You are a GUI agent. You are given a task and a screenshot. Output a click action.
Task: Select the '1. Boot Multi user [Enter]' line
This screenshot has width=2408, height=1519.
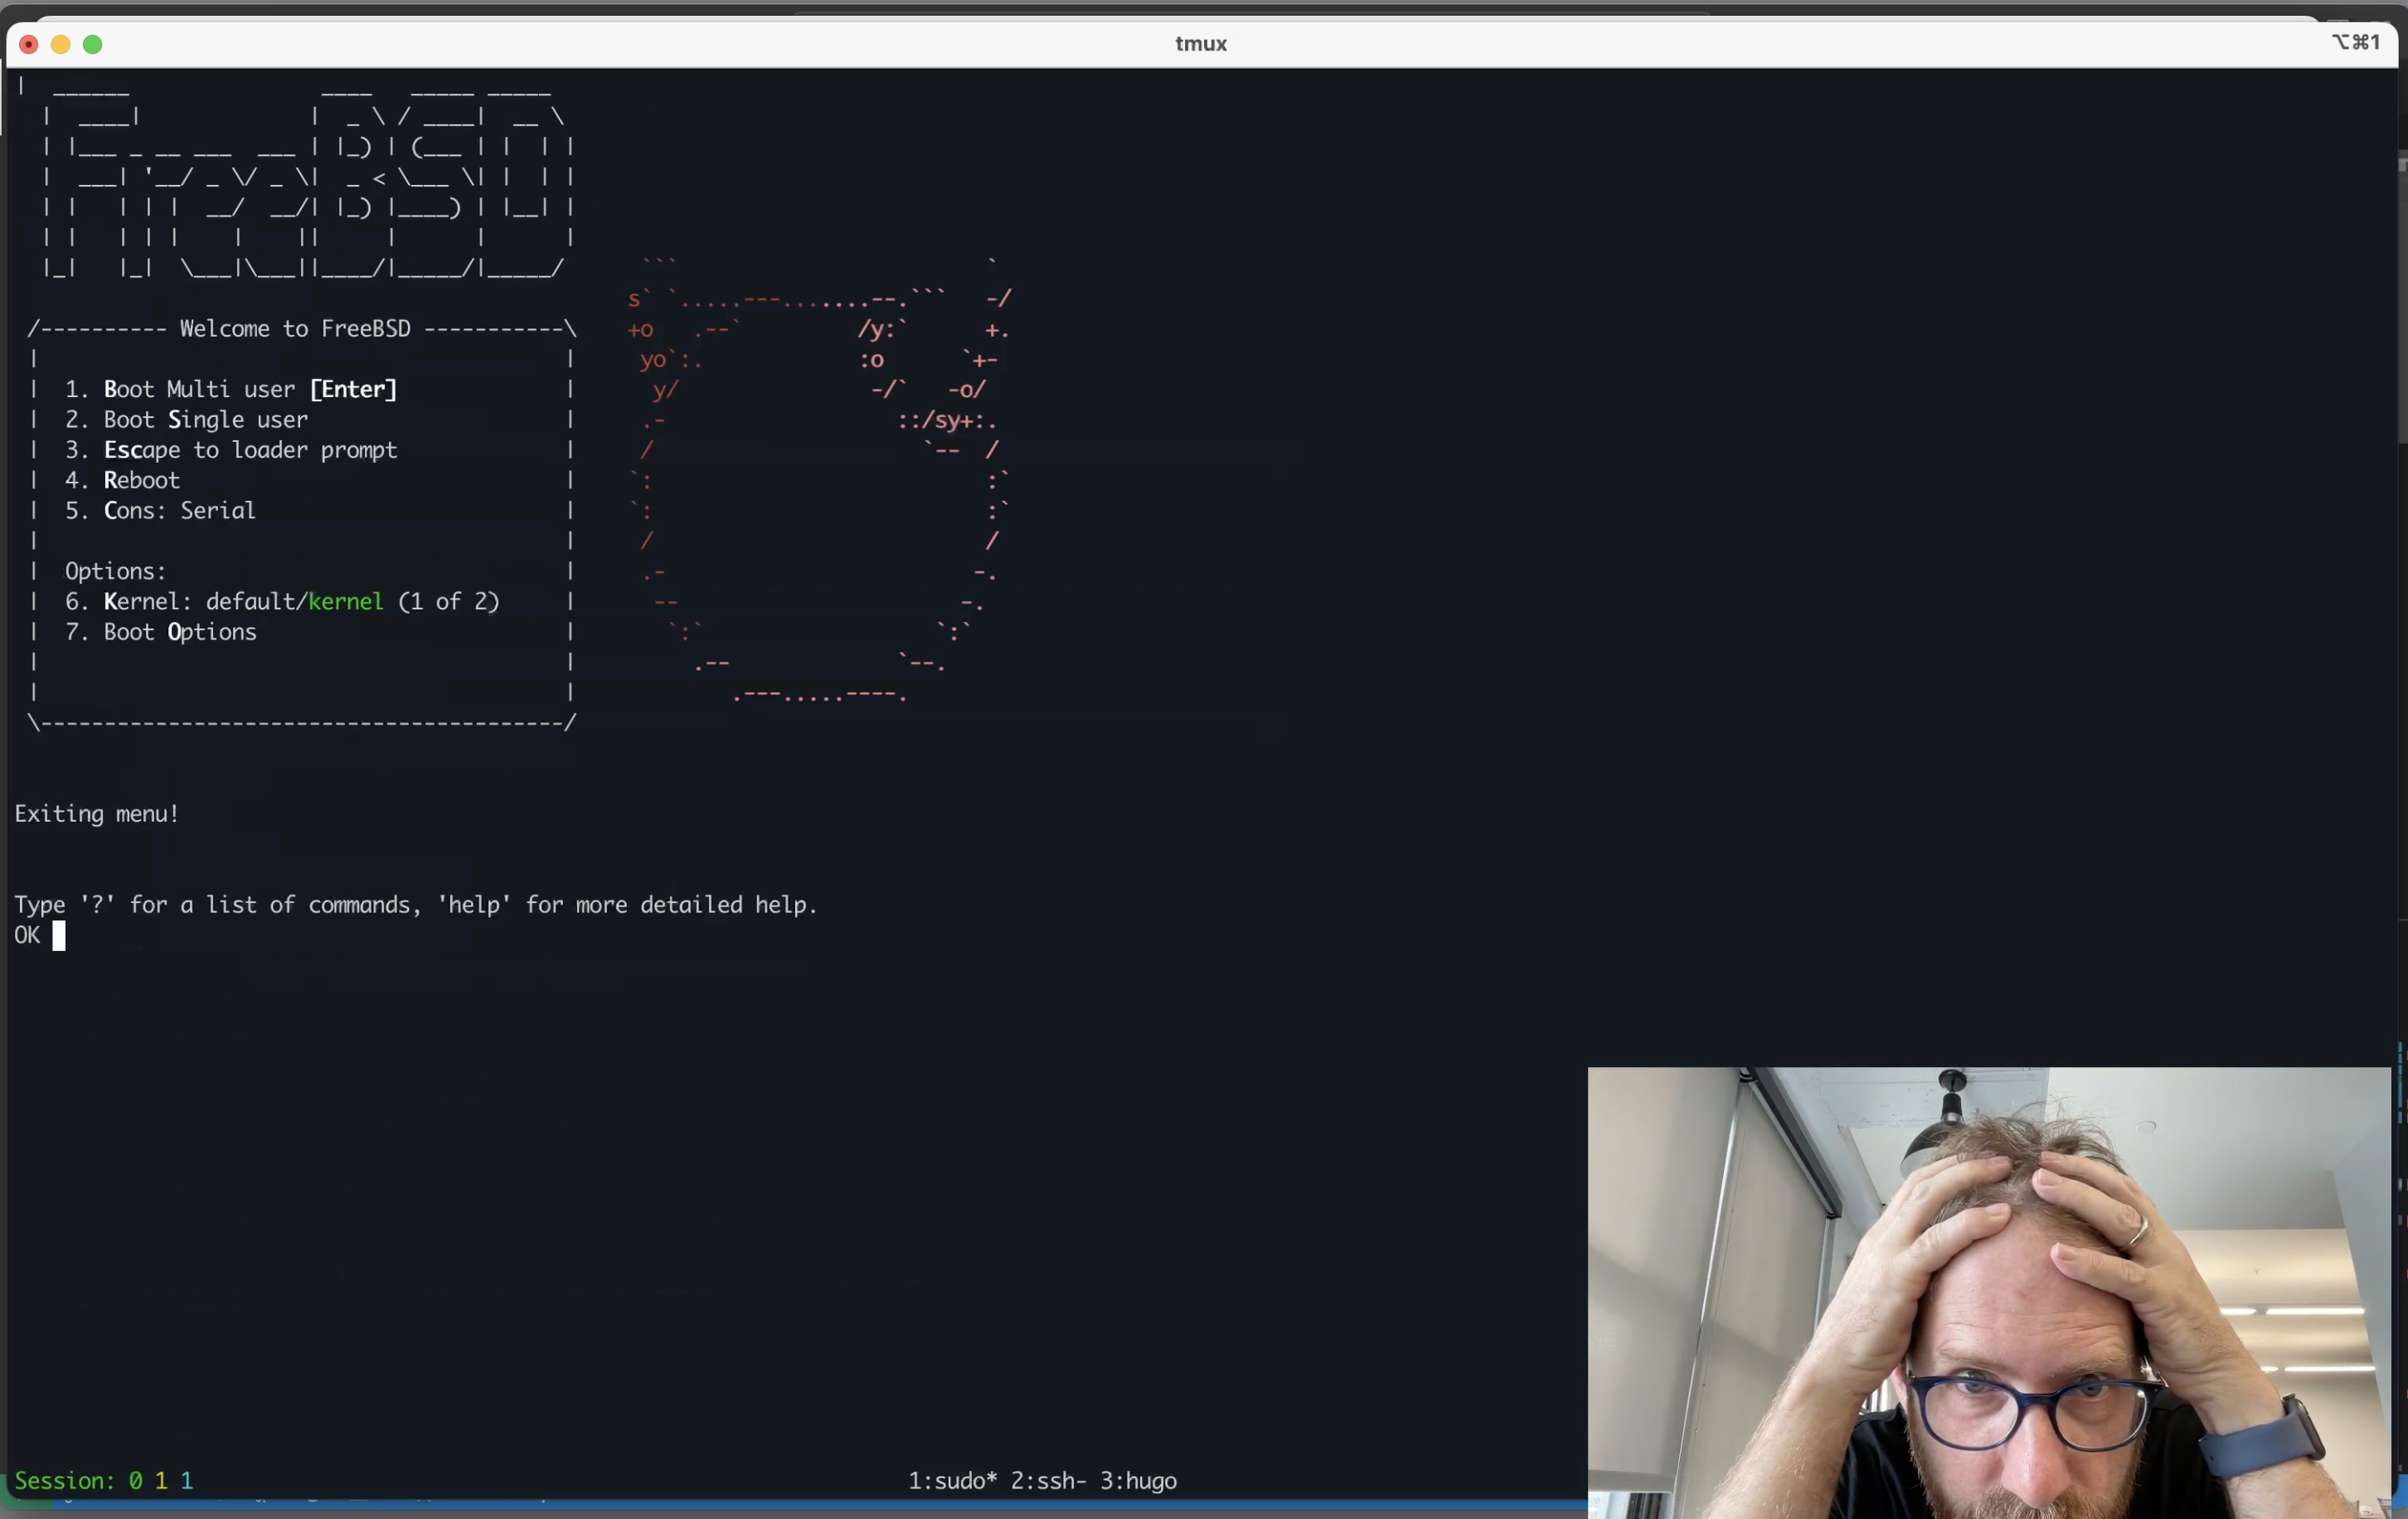point(231,389)
